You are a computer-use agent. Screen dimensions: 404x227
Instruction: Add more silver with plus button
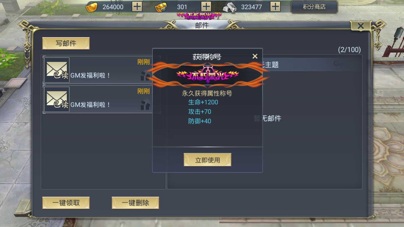pyautogui.click(x=275, y=7)
